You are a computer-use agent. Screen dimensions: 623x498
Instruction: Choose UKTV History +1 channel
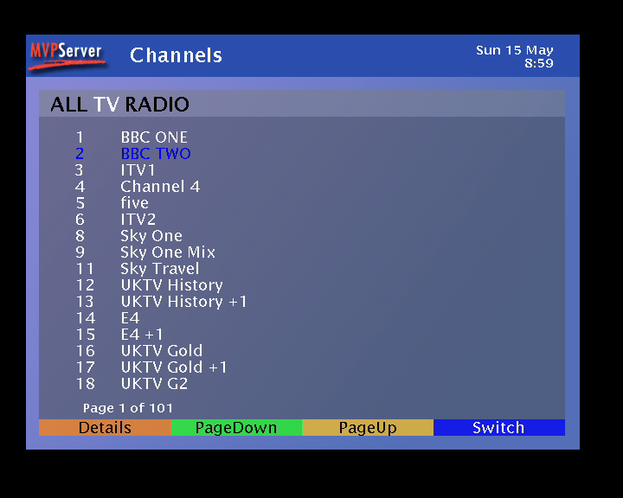183,302
